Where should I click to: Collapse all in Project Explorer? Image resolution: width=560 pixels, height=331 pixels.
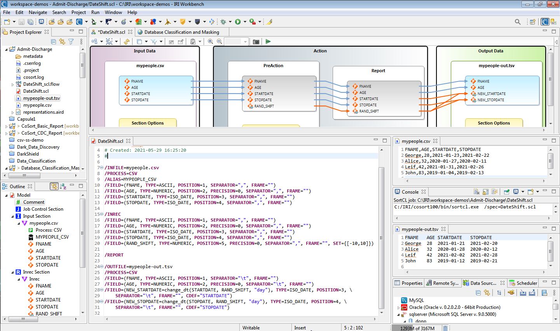[54, 42]
